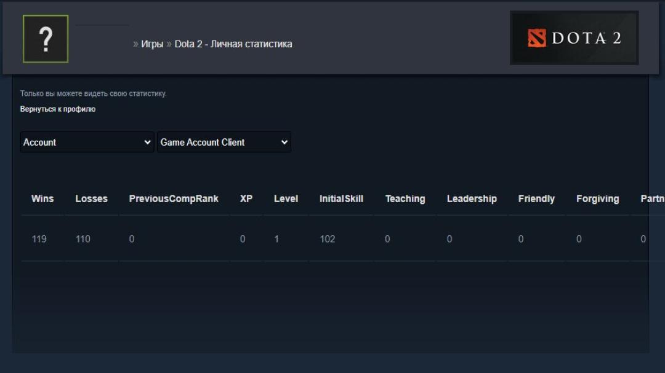This screenshot has height=373, width=665.
Task: Click the Wins value 119
Action: tap(39, 239)
